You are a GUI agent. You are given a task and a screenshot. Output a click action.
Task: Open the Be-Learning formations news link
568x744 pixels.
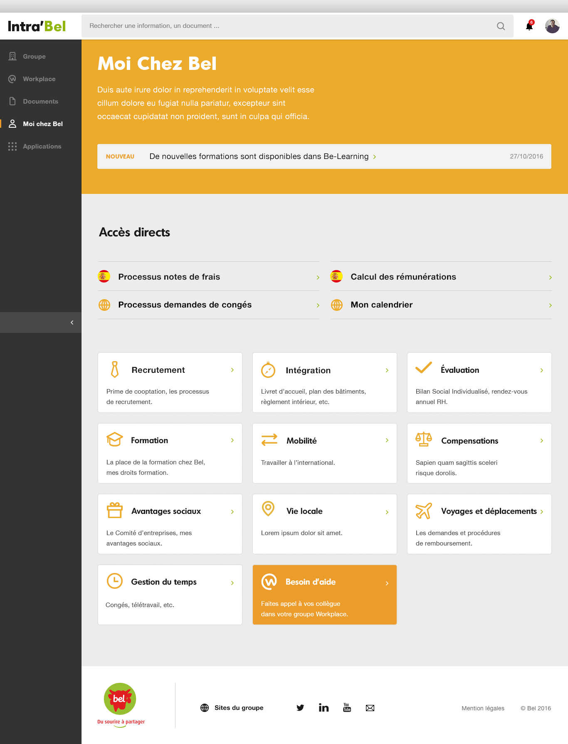pyautogui.click(x=263, y=156)
